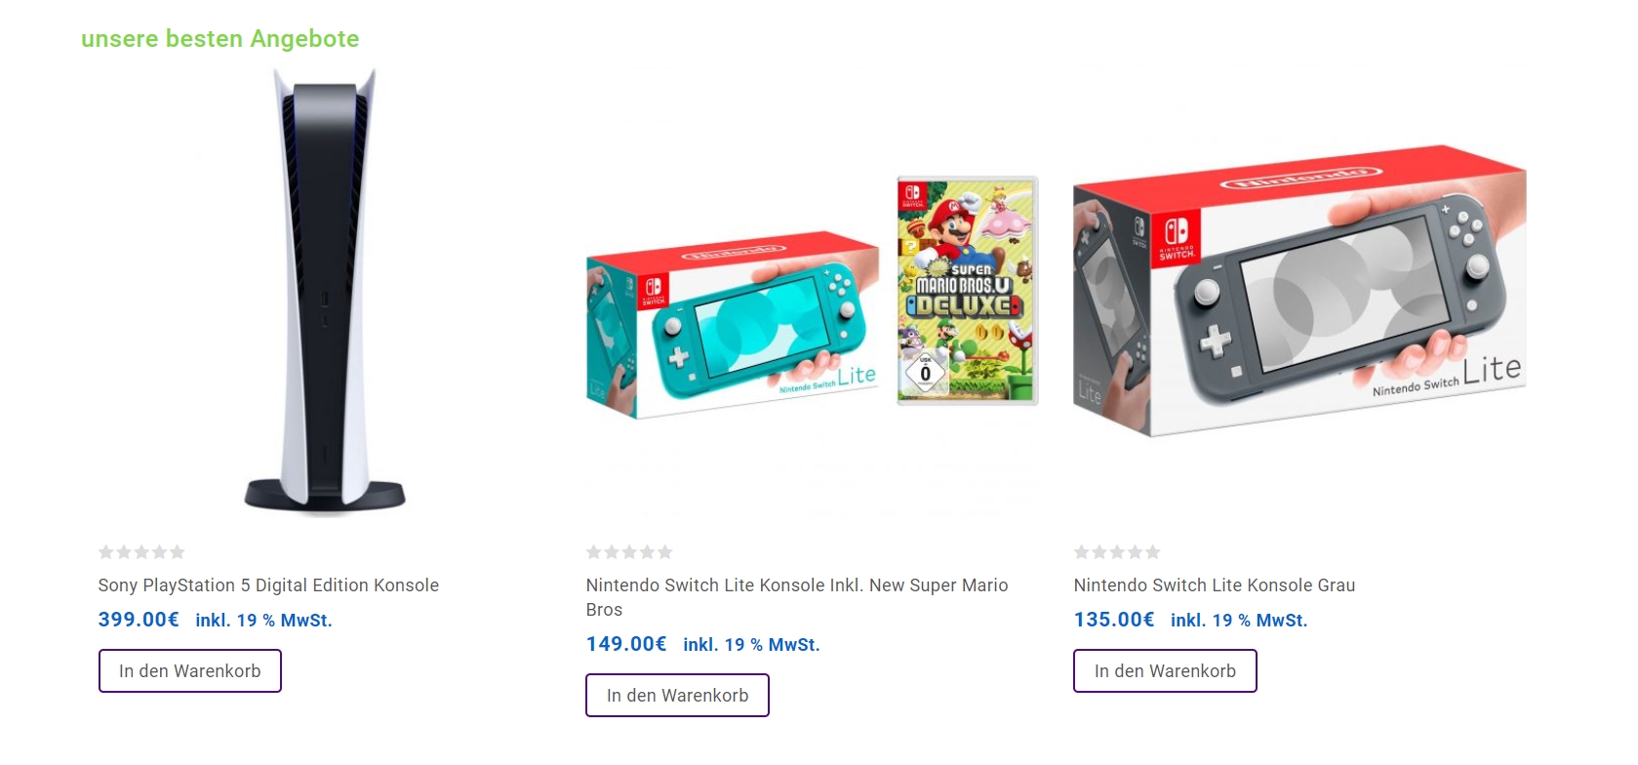This screenshot has width=1638, height=765.
Task: Click the Super Mario Bros U Deluxe cover
Action: (x=967, y=291)
